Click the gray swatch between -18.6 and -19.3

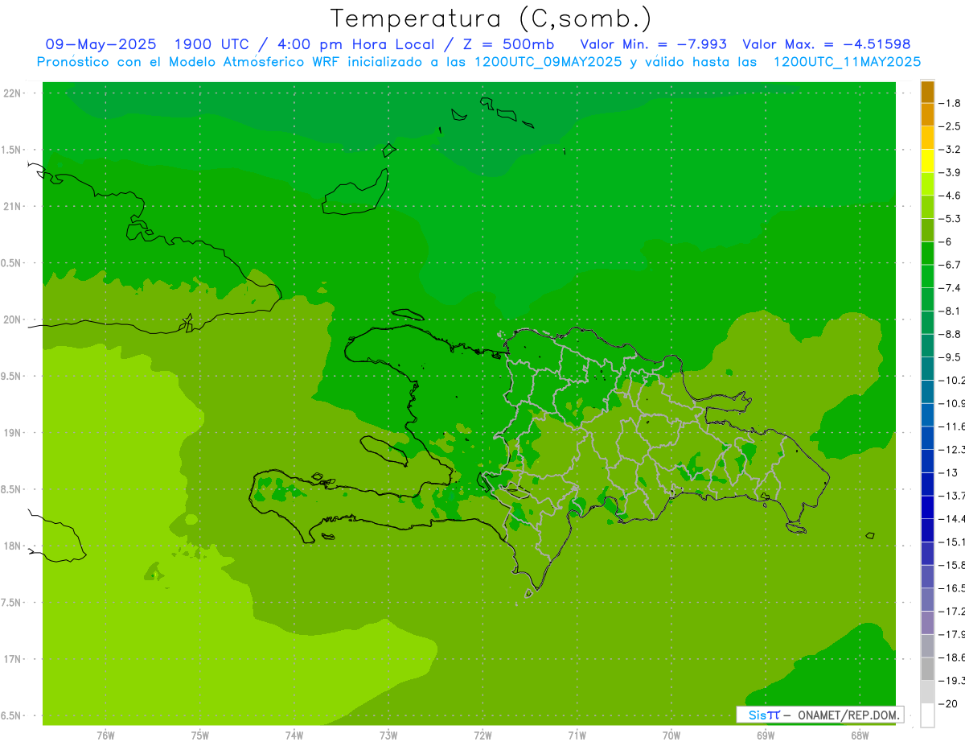(927, 669)
